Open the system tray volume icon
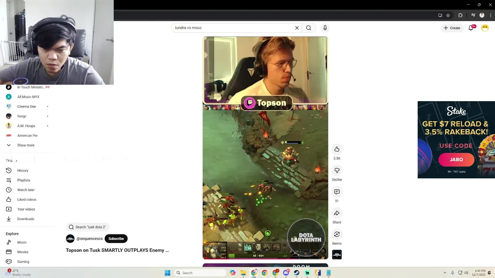Image resolution: width=495 pixels, height=278 pixels. (466, 273)
